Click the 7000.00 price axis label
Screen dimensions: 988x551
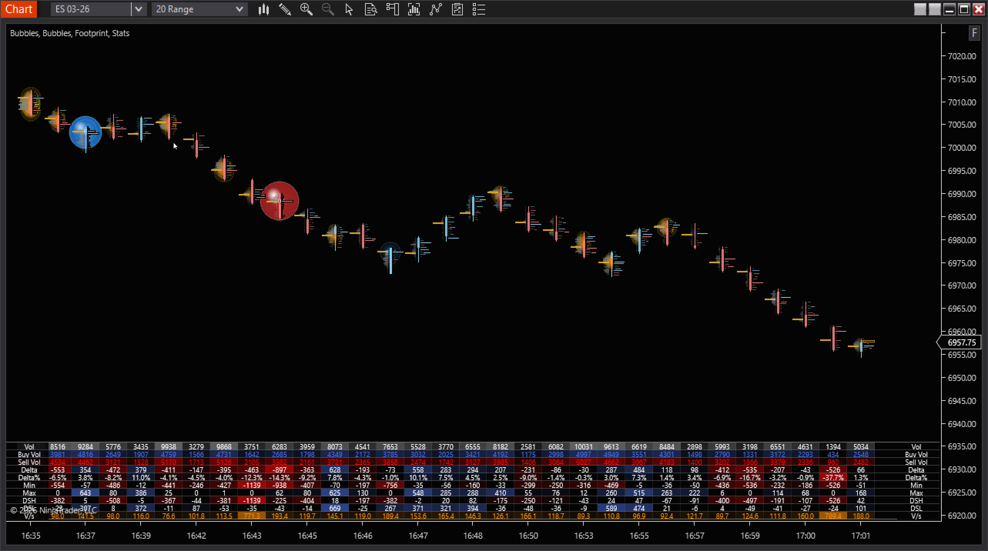pyautogui.click(x=962, y=148)
